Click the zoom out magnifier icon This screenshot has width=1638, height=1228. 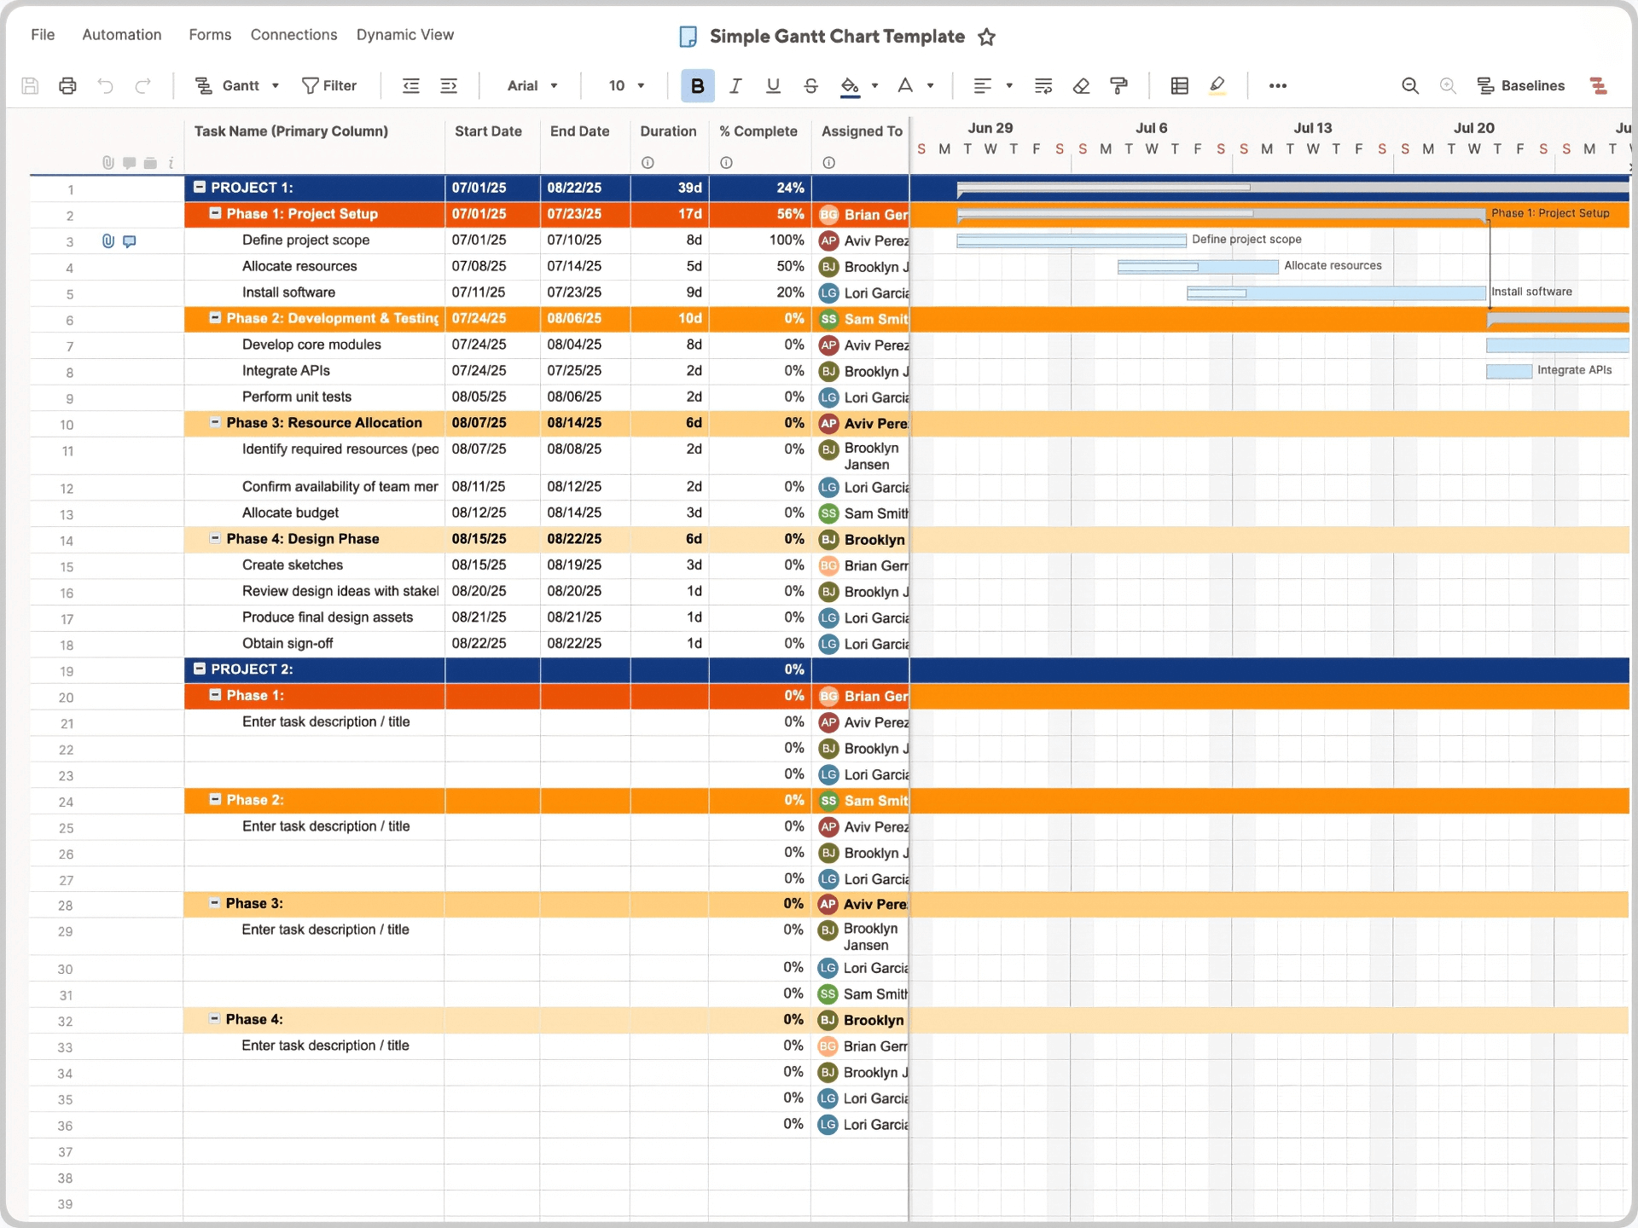coord(1409,85)
